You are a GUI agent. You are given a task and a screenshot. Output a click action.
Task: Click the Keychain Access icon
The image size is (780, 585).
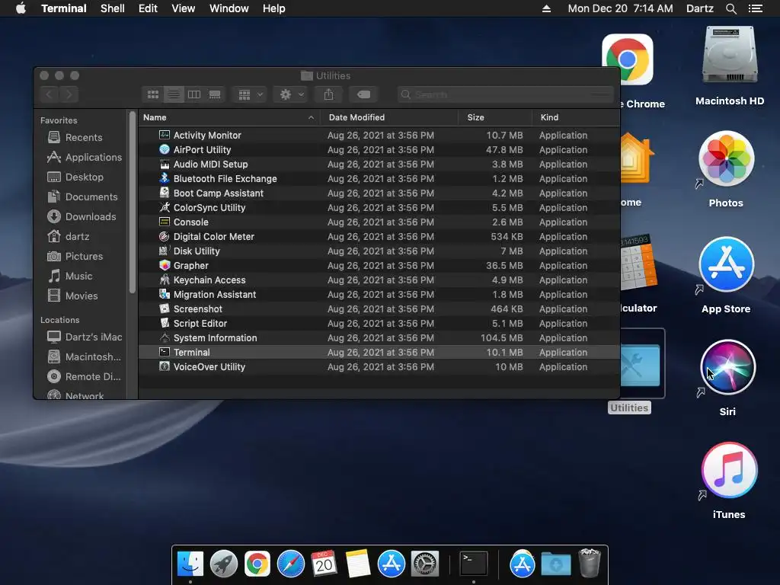pos(165,280)
